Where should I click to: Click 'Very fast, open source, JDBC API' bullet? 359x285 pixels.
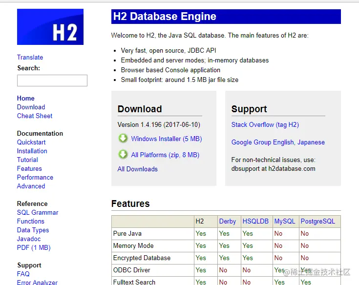click(x=169, y=50)
